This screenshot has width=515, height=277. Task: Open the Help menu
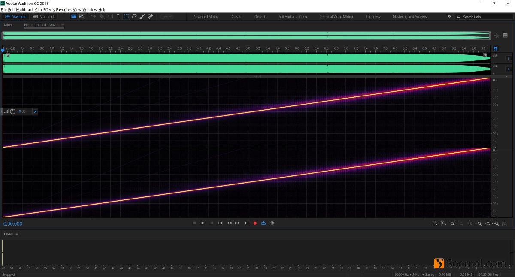click(x=103, y=9)
